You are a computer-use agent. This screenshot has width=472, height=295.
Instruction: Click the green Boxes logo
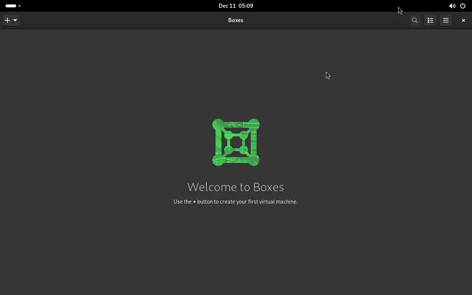[x=236, y=142]
